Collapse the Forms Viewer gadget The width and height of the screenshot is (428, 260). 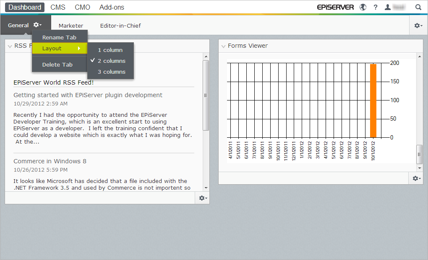(x=223, y=46)
